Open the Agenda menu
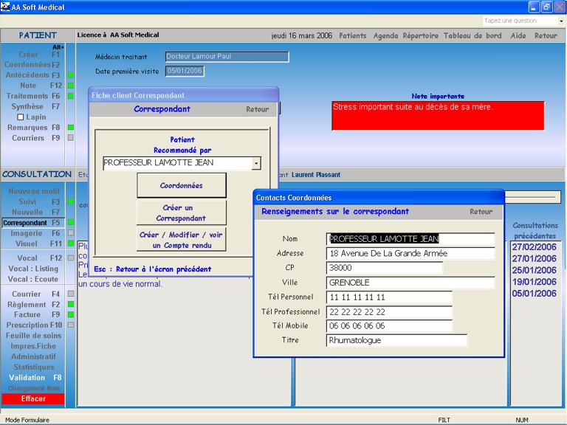567x425 pixels. coord(385,35)
